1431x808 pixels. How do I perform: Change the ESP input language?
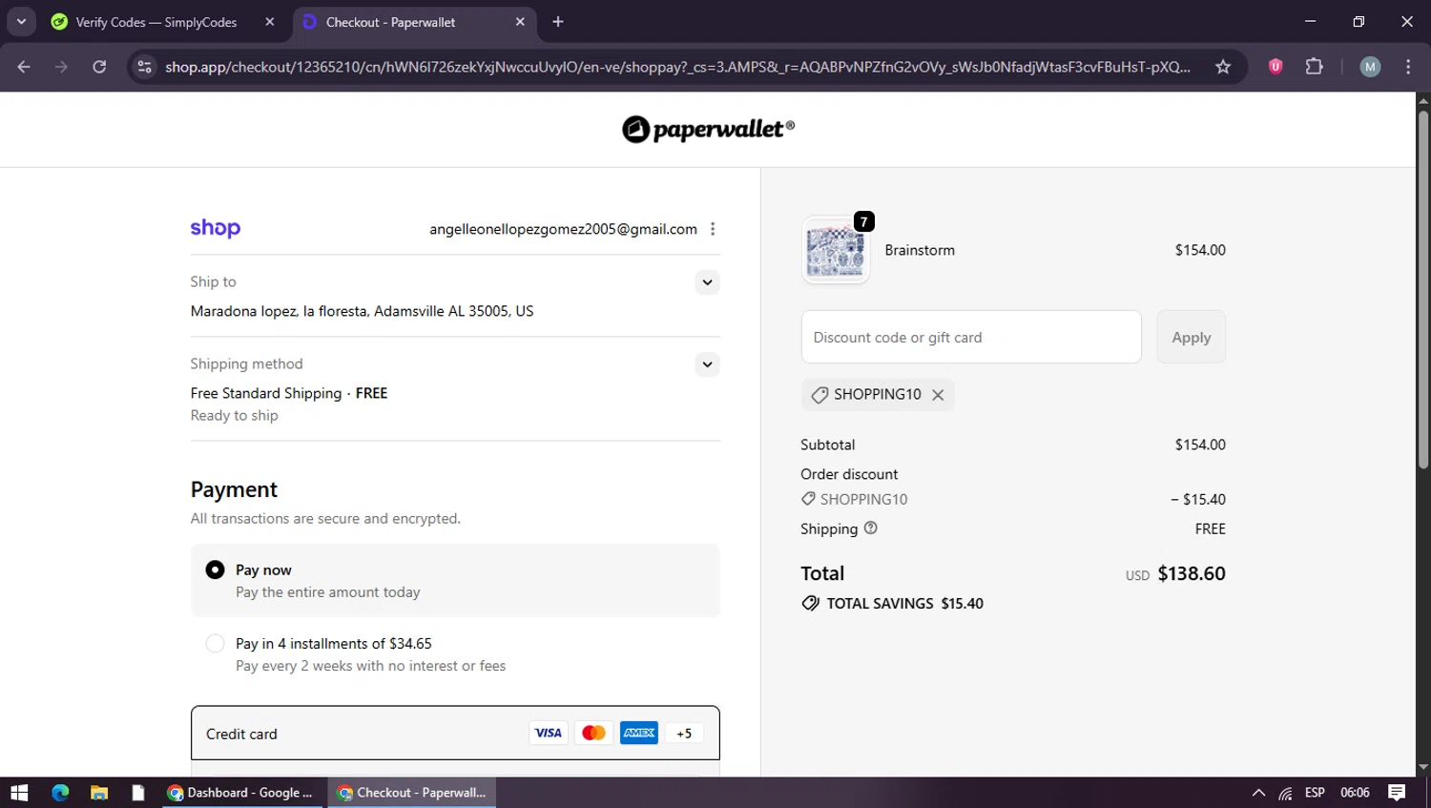point(1315,793)
